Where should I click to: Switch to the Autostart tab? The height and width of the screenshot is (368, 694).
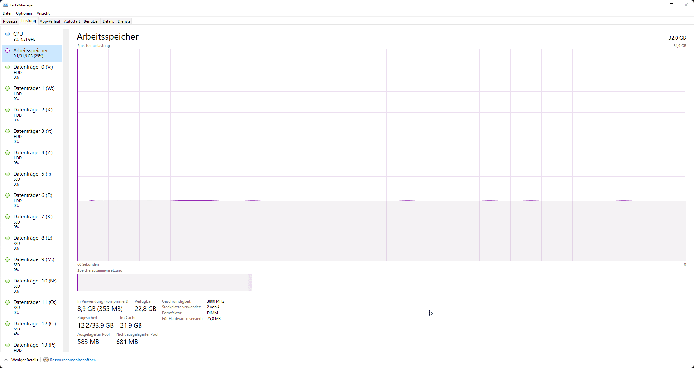point(72,21)
